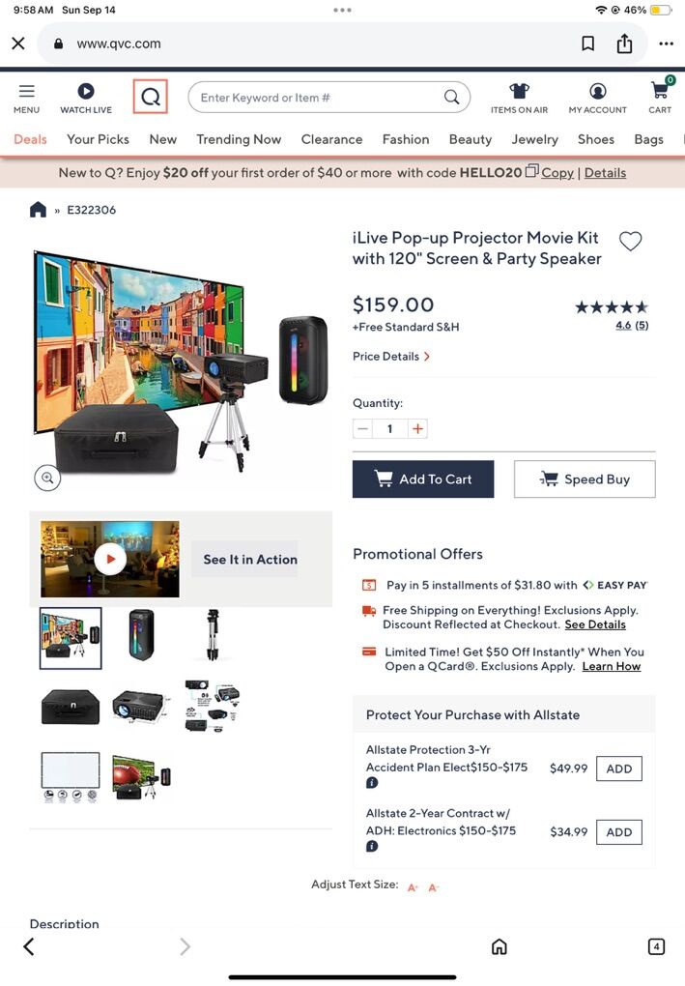Zoom product image with magnifier icon
The image size is (685, 986).
47,478
